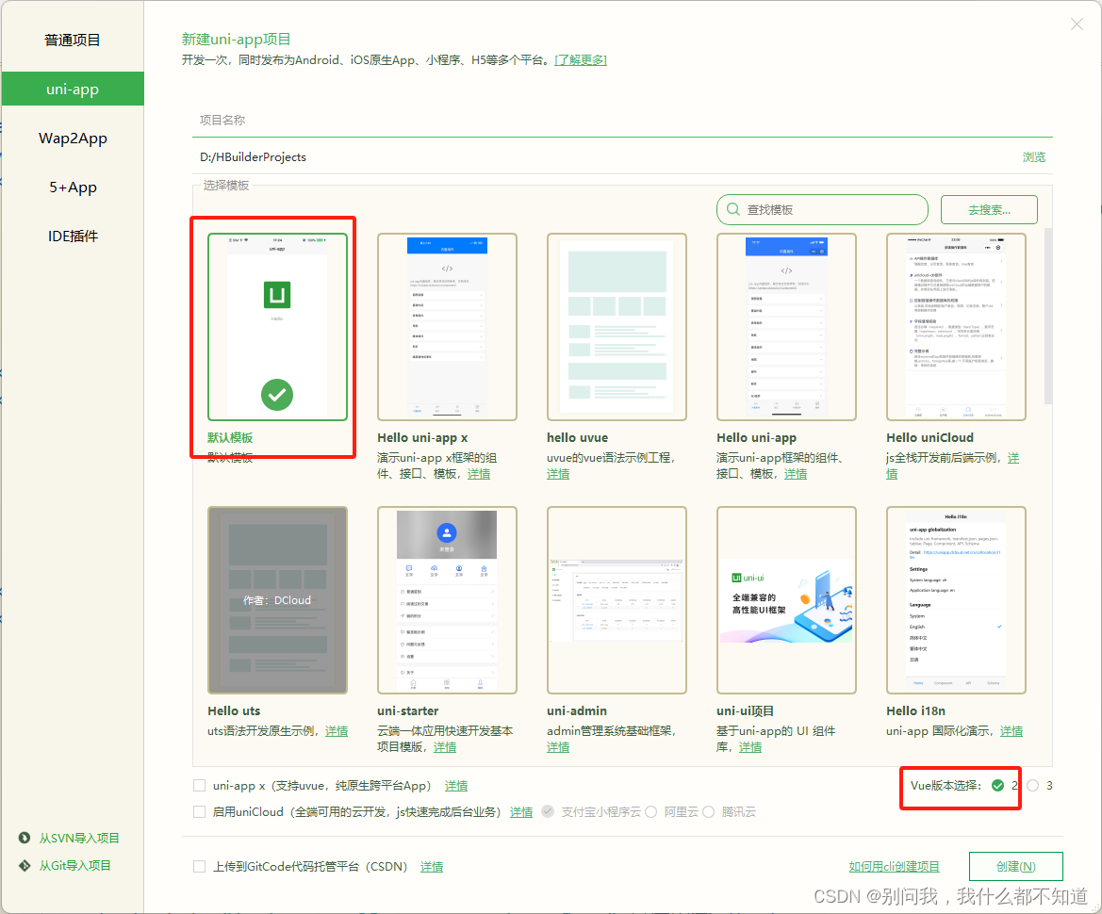The width and height of the screenshot is (1102, 914).
Task: Enable the uni-app x checkbox
Action: pyautogui.click(x=199, y=785)
